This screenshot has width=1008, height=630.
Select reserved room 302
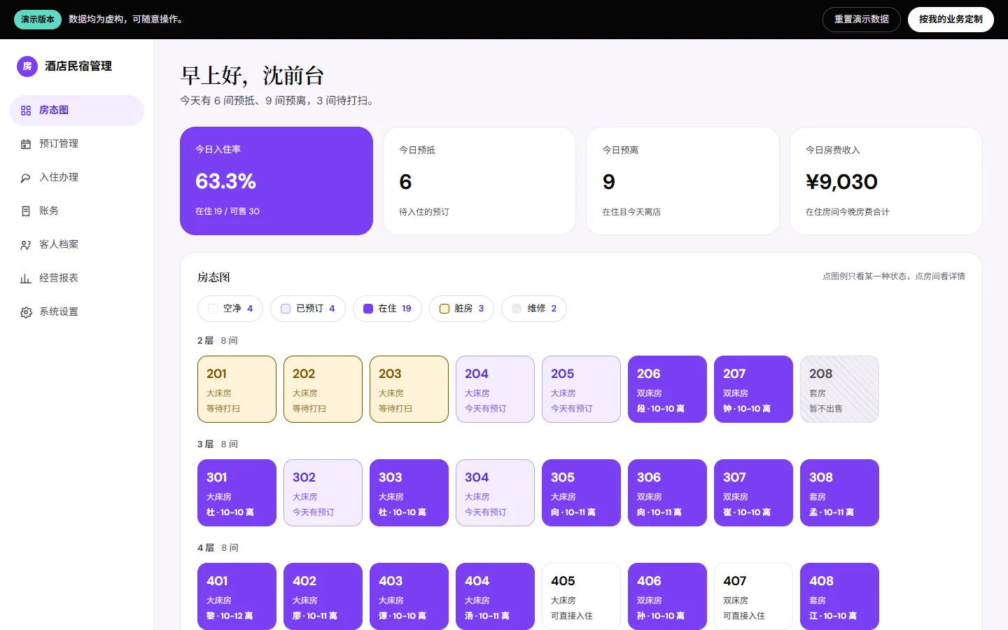(323, 493)
